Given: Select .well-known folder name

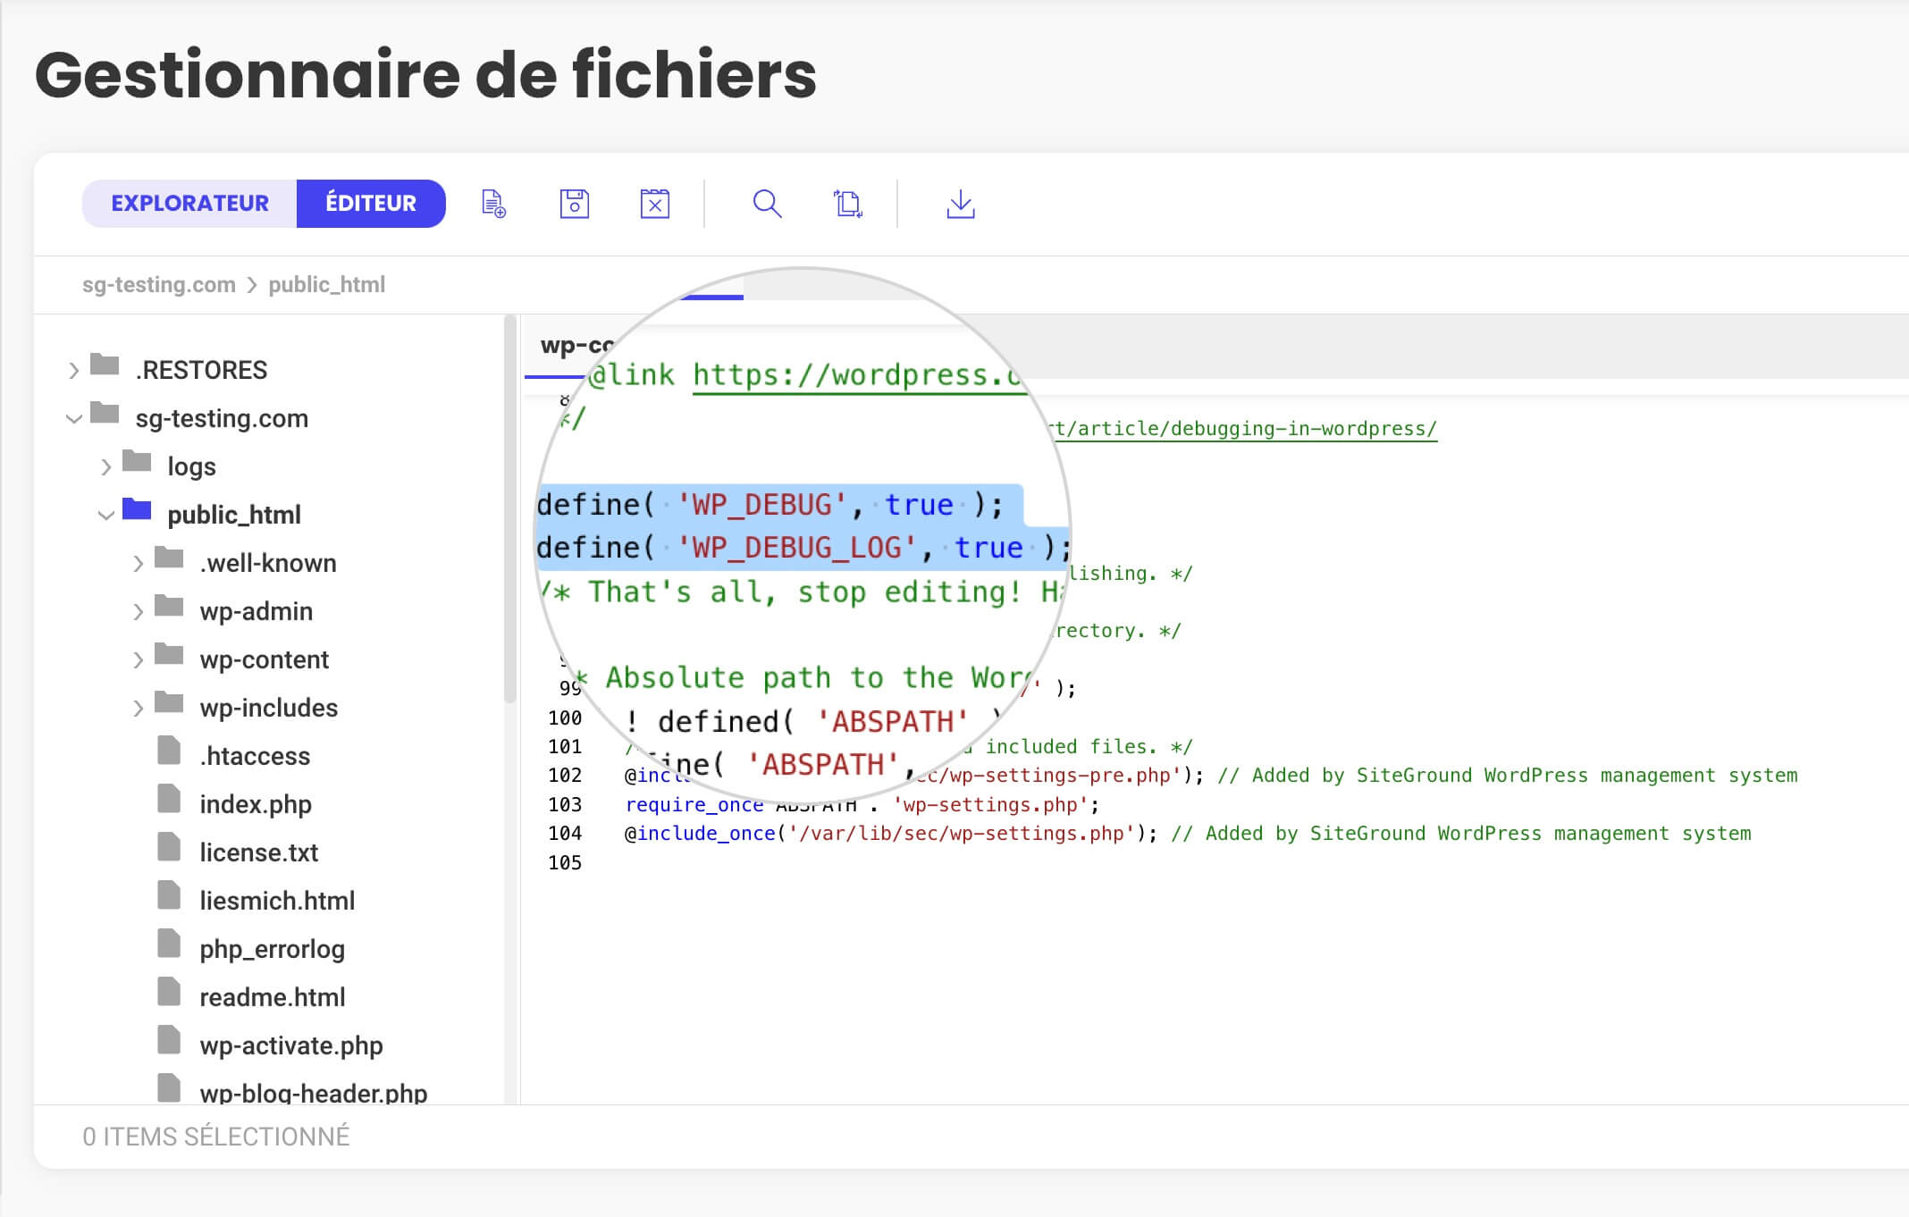Looking at the screenshot, I should pos(268,563).
